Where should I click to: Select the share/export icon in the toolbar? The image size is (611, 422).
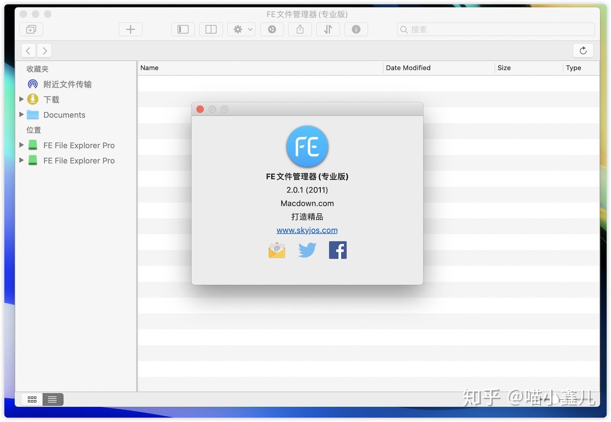click(x=300, y=29)
